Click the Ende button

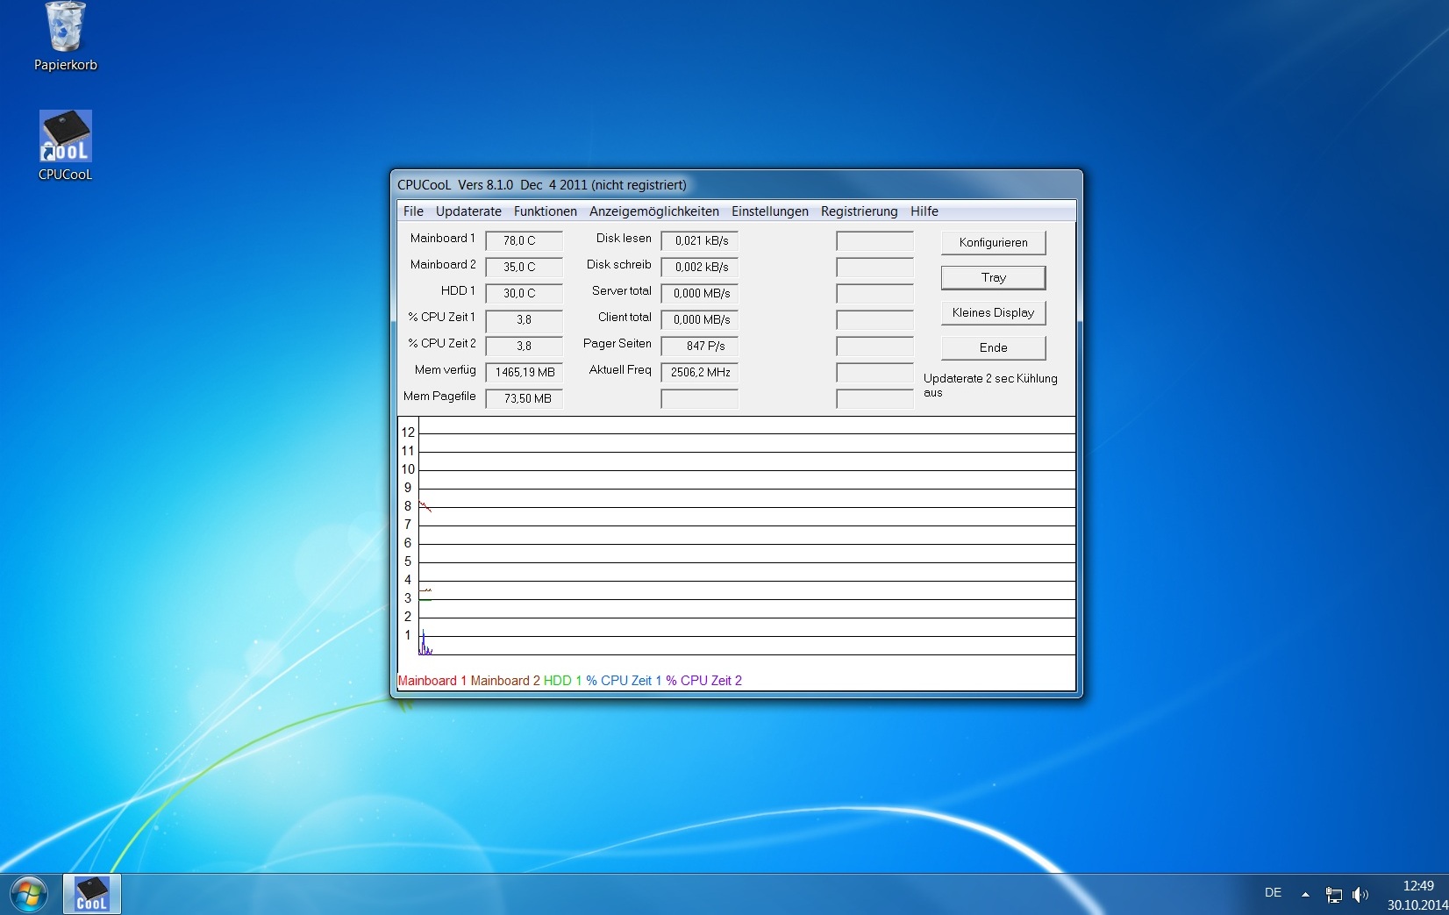pyautogui.click(x=993, y=348)
